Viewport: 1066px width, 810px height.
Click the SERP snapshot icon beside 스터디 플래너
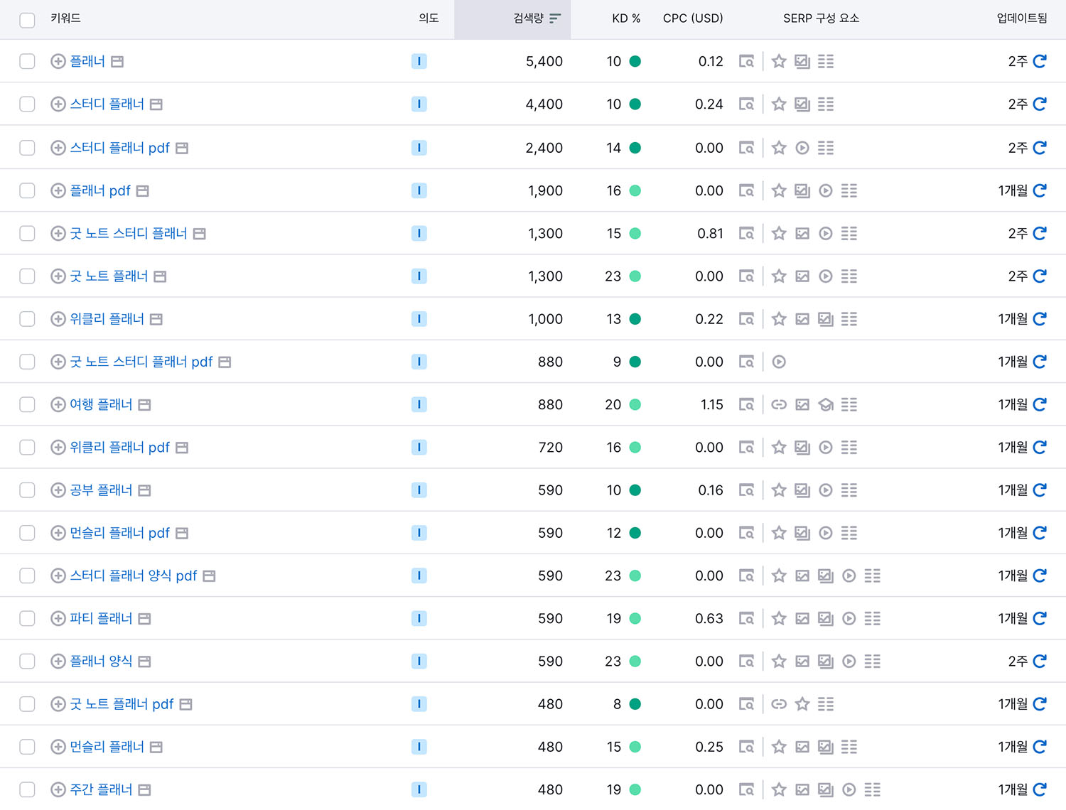pos(156,104)
